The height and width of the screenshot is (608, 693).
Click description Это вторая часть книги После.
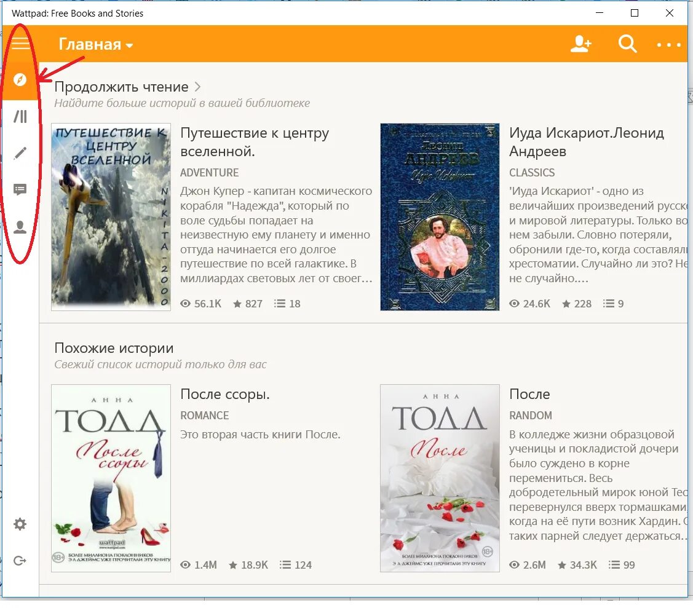point(260,435)
